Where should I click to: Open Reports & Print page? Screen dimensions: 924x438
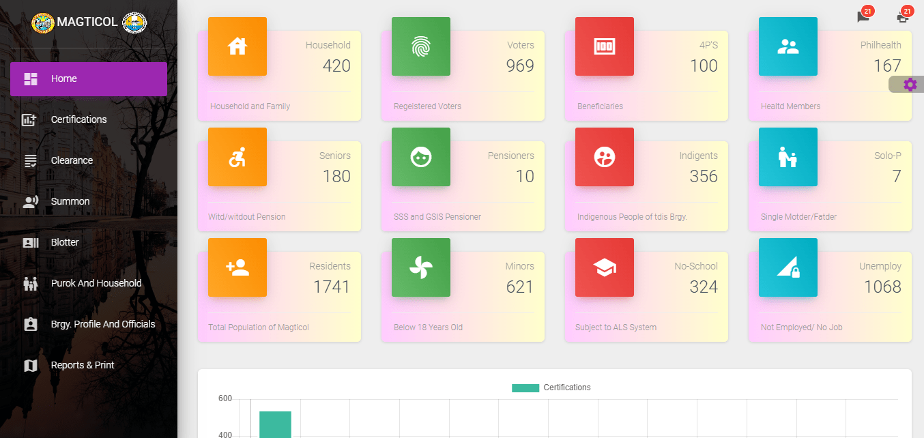tap(83, 366)
